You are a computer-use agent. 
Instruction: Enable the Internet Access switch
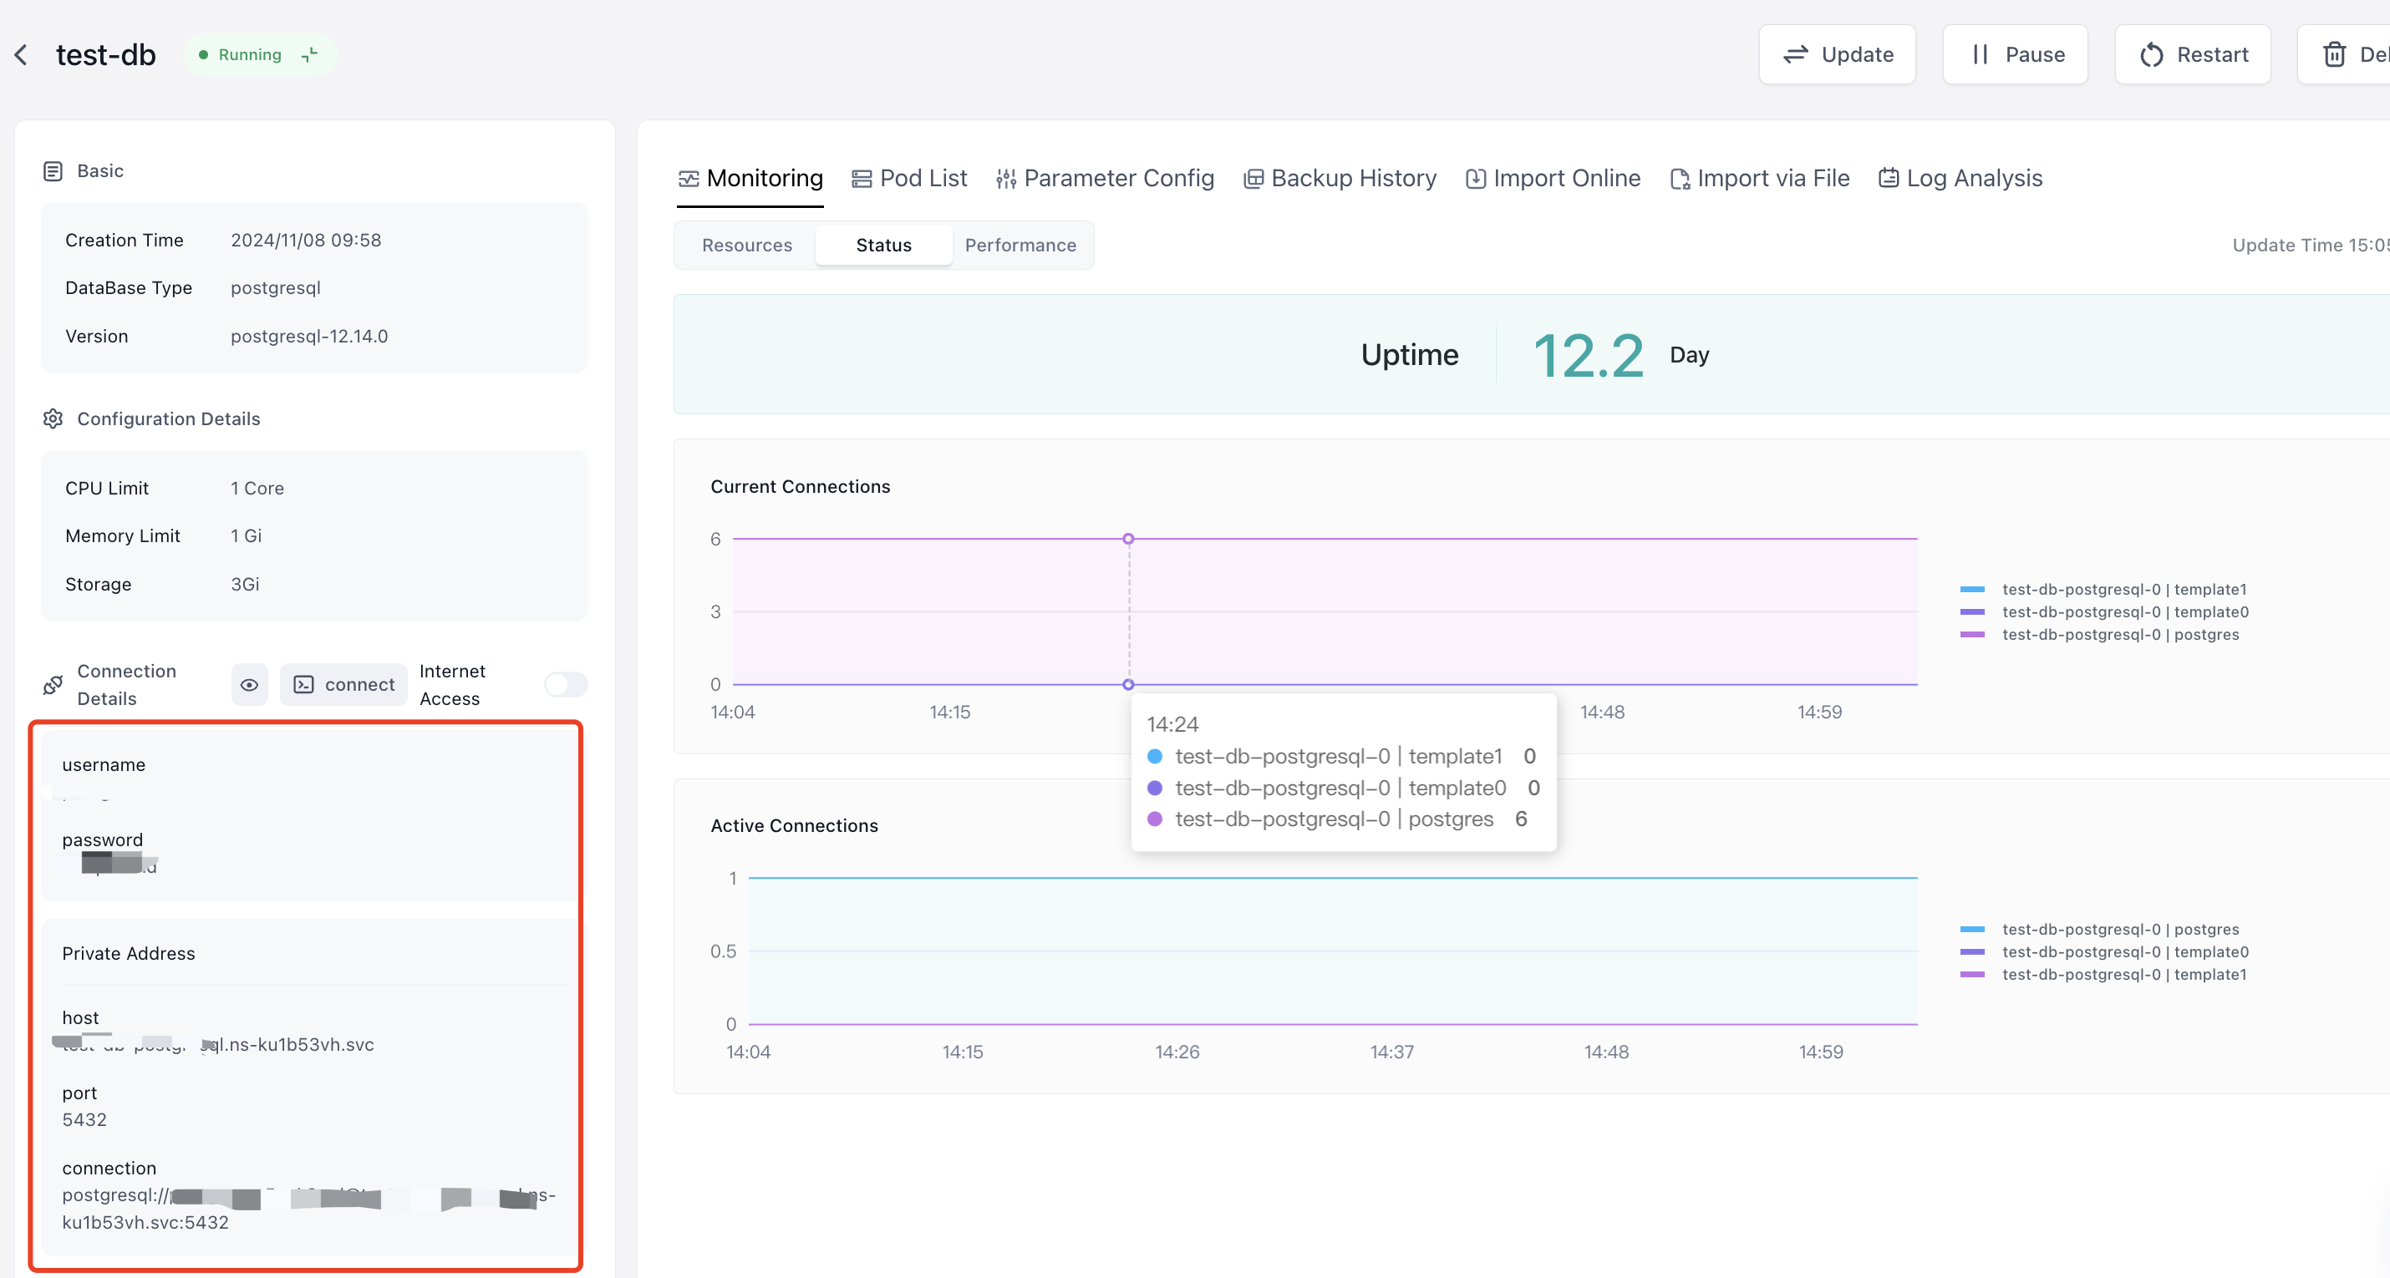(x=565, y=684)
